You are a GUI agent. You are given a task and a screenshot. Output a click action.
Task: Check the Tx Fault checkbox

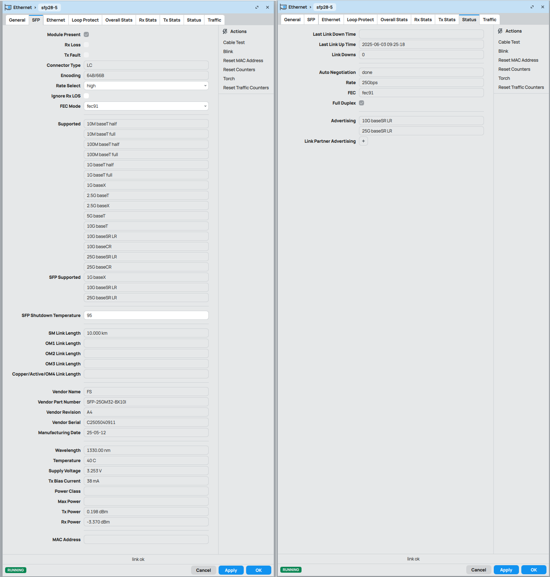86,55
